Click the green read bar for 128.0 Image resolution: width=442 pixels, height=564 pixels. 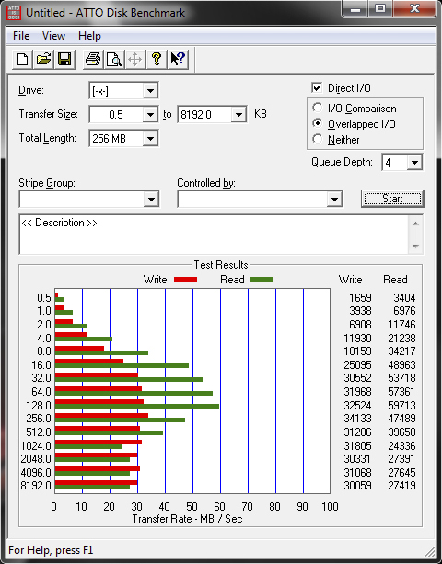(137, 407)
